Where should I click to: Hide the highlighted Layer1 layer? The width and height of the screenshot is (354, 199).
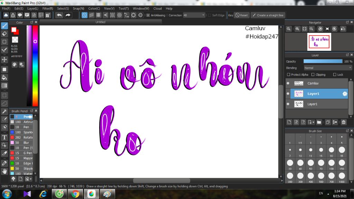coord(288,94)
